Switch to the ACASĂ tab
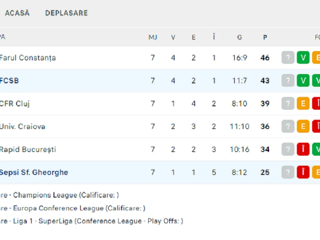The image size is (320, 240). (x=17, y=13)
